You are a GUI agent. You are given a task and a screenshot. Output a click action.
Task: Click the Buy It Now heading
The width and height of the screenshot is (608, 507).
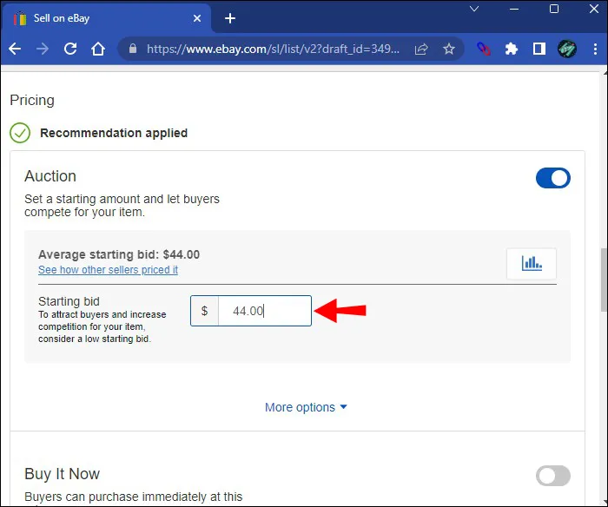pyautogui.click(x=62, y=474)
